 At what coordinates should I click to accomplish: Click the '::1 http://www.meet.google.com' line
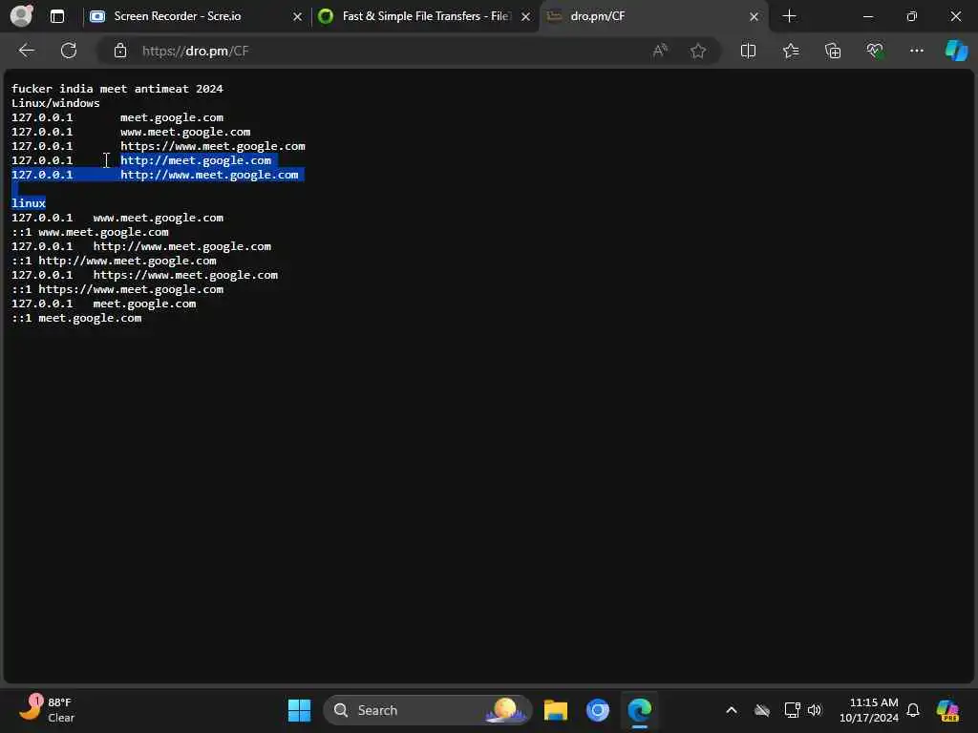[x=114, y=261]
